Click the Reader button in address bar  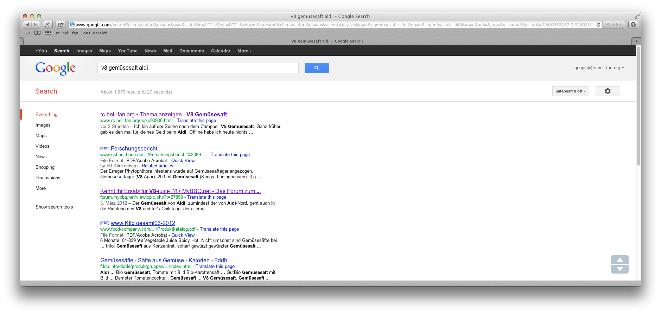click(x=614, y=25)
